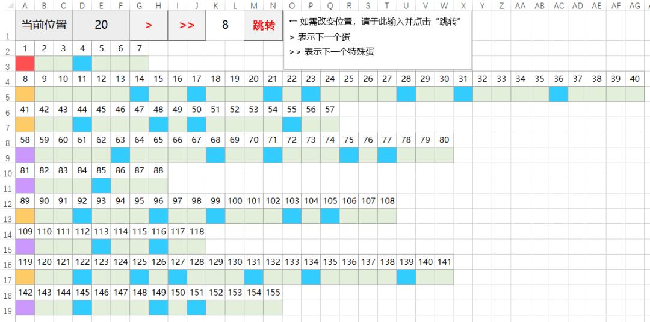This screenshot has height=322, width=650.
Task: Click the blue cell under number 151
Action: click(x=196, y=308)
